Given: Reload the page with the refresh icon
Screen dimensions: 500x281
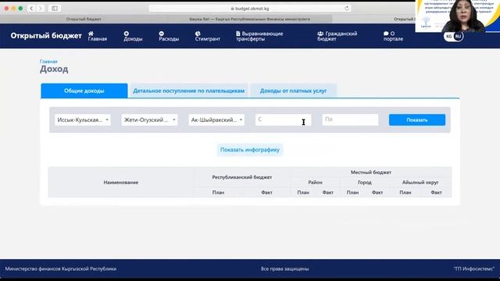Looking at the screenshot, I should click(347, 9).
